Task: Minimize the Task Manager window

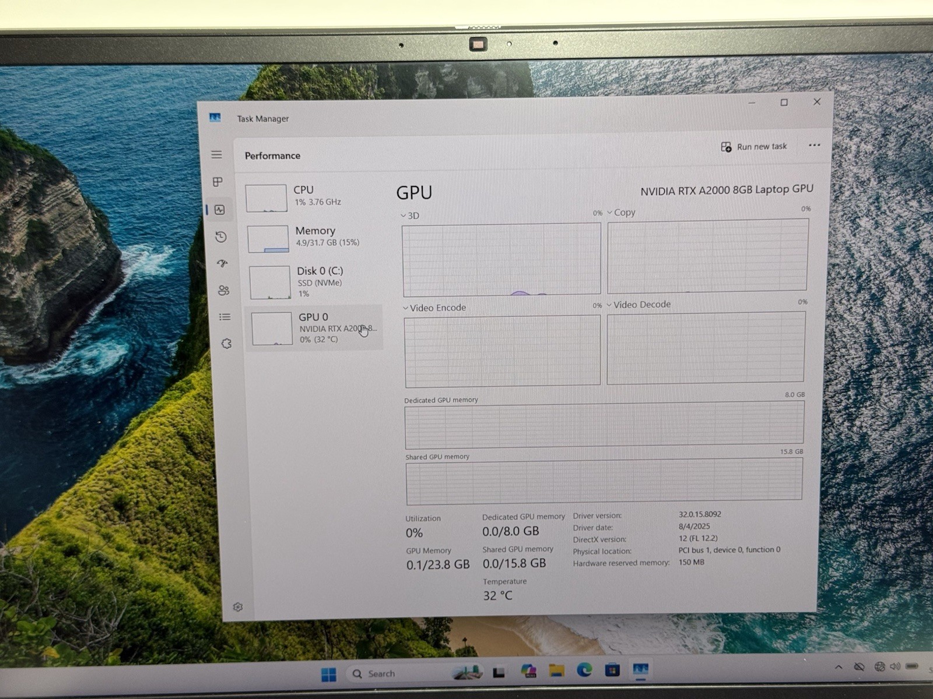Action: (x=752, y=103)
